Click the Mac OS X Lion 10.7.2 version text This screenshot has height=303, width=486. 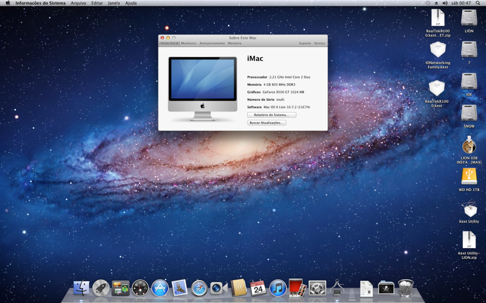coord(287,107)
